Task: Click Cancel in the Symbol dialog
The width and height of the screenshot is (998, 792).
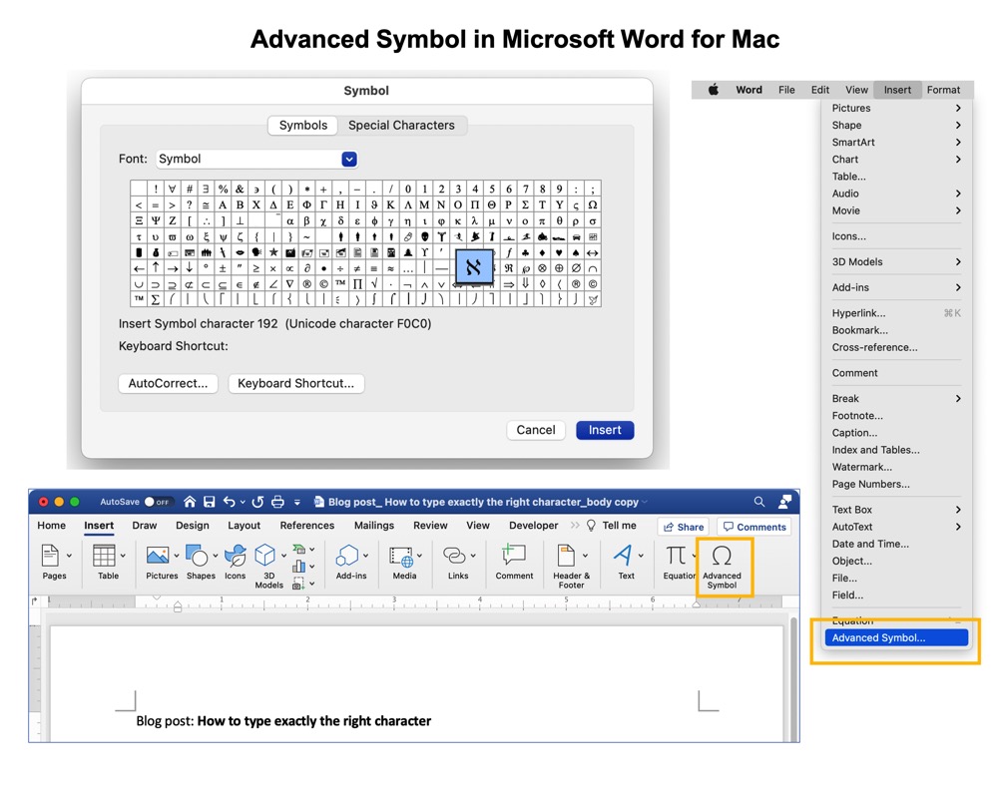Action: coord(536,430)
